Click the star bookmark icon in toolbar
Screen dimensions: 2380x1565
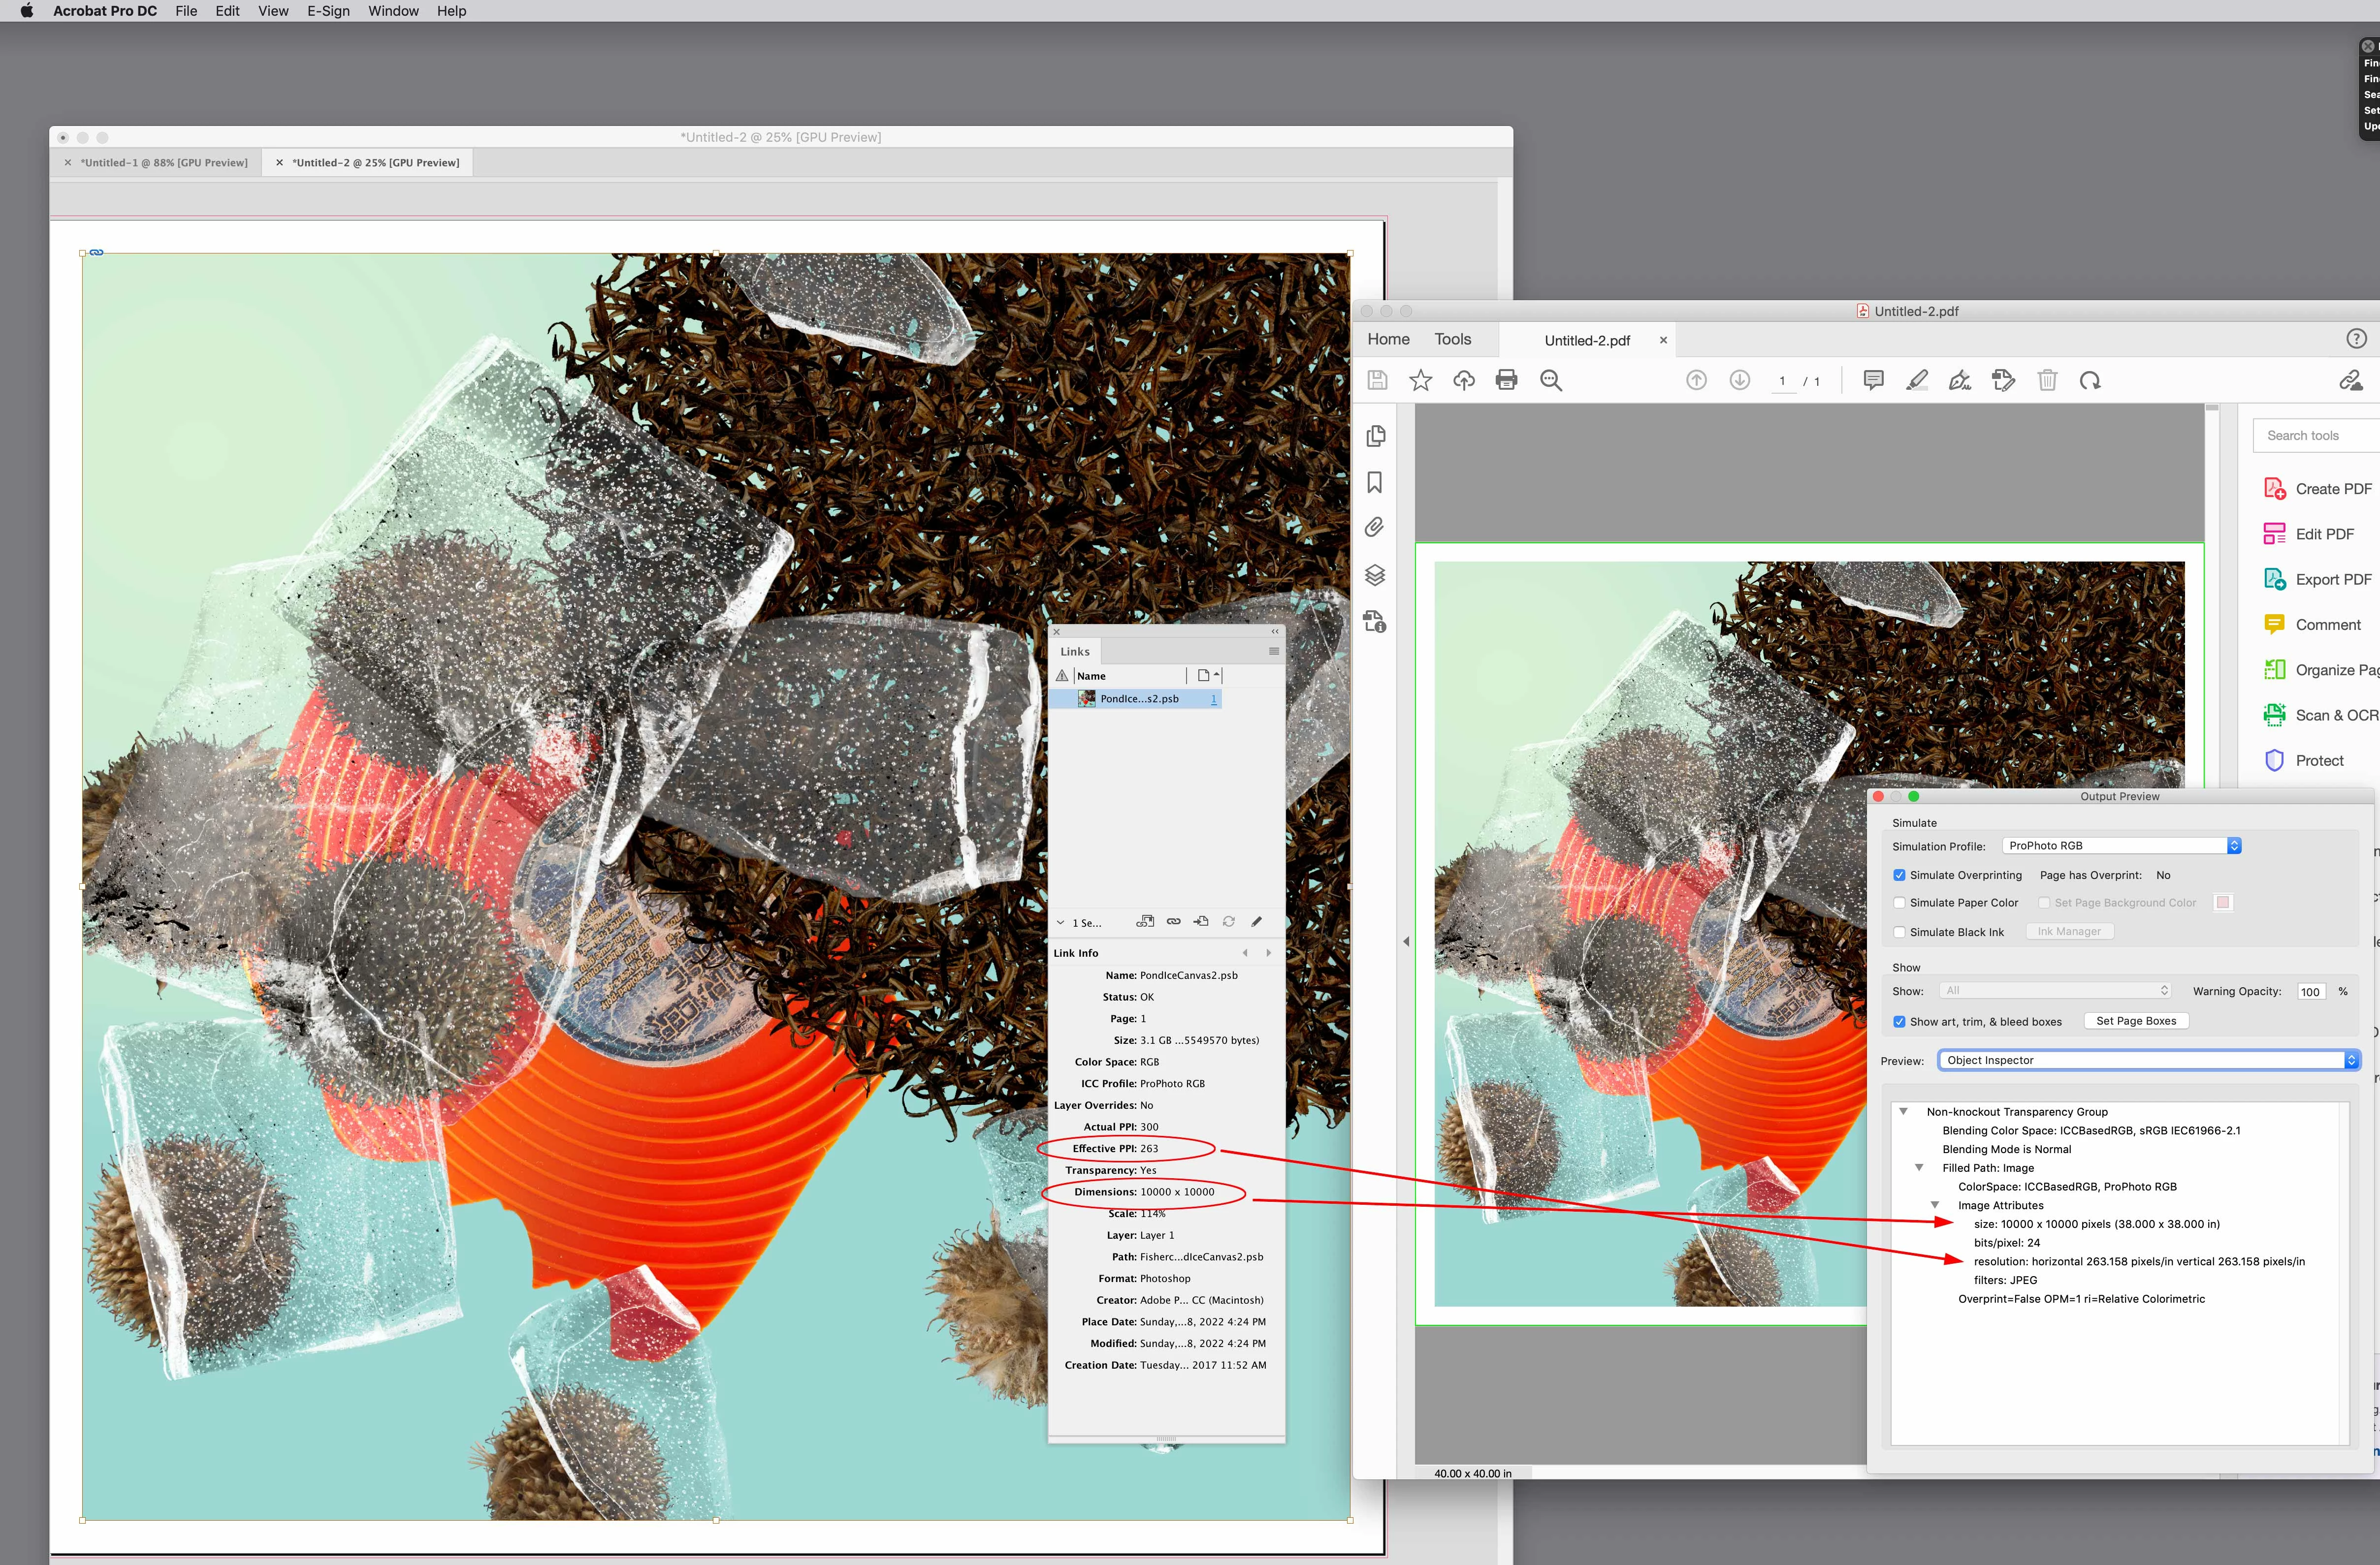coord(1420,380)
